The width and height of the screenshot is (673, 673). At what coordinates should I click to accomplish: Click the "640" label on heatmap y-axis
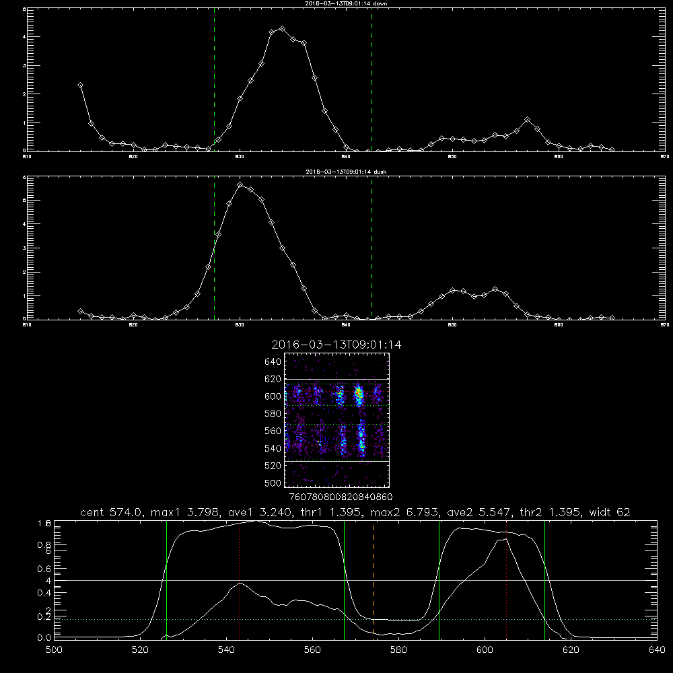[273, 361]
